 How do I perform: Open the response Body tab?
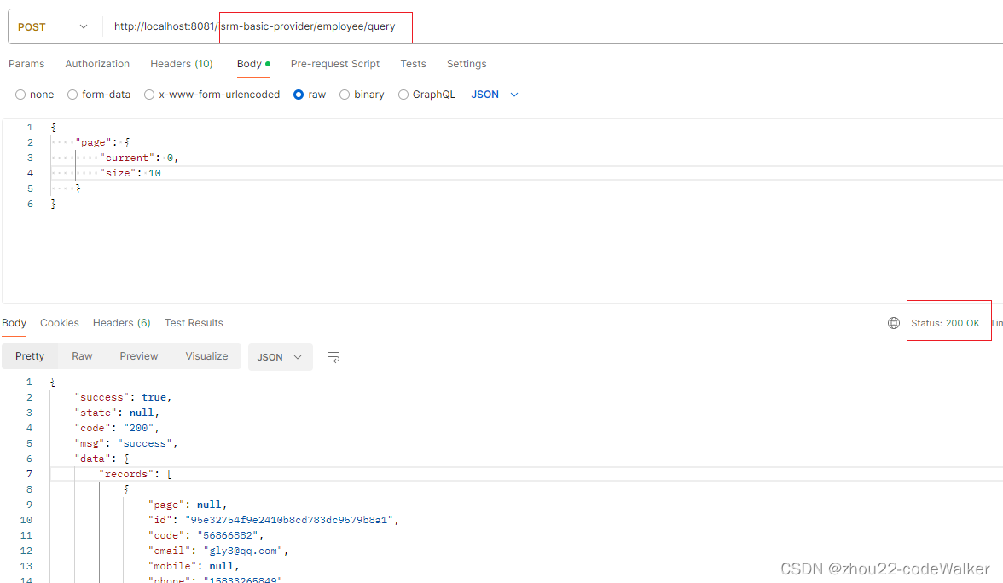pyautogui.click(x=14, y=323)
